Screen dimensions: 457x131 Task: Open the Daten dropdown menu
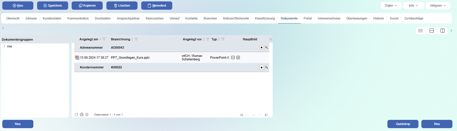[391, 5]
